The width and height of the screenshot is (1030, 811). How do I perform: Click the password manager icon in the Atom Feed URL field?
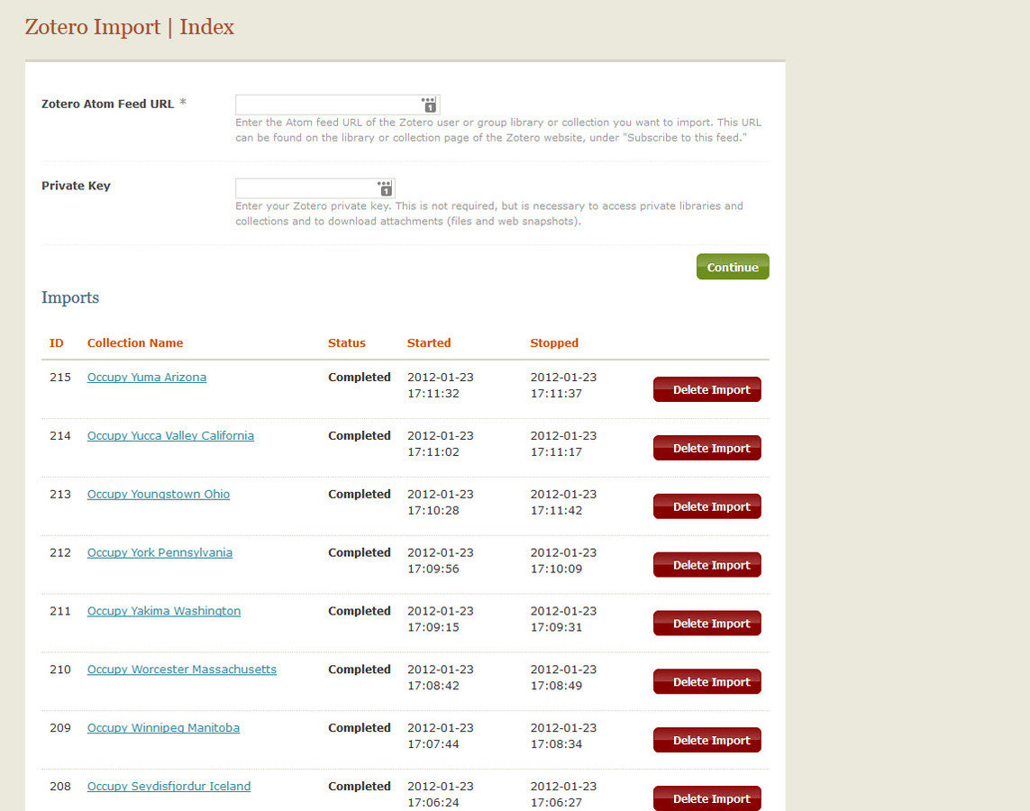(428, 105)
